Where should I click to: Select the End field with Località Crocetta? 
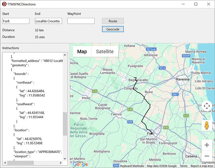click(x=48, y=21)
